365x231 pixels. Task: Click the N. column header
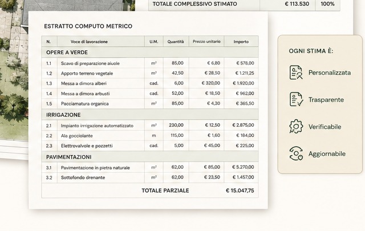click(48, 42)
